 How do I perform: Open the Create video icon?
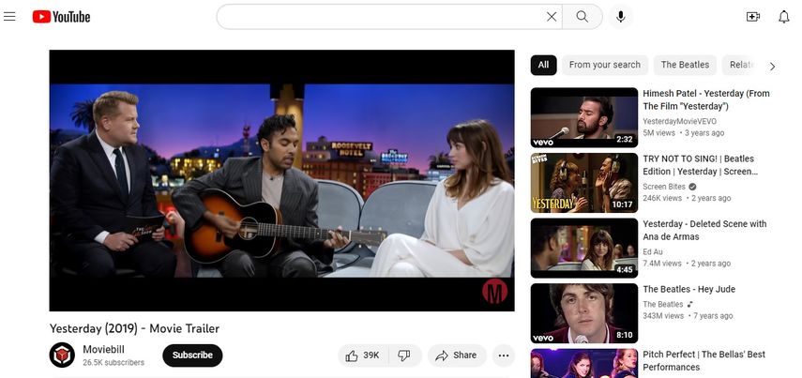click(753, 17)
